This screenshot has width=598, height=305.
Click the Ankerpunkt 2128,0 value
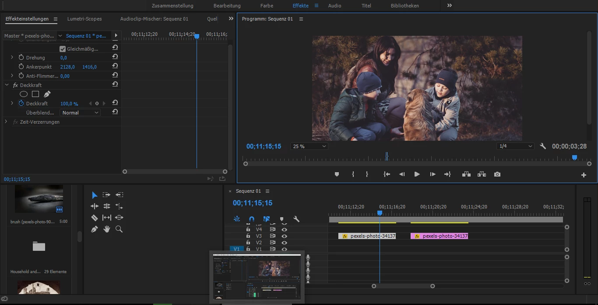point(67,67)
